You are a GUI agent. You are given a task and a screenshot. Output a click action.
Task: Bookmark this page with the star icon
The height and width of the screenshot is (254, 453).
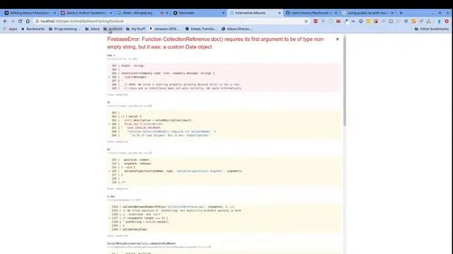point(306,21)
